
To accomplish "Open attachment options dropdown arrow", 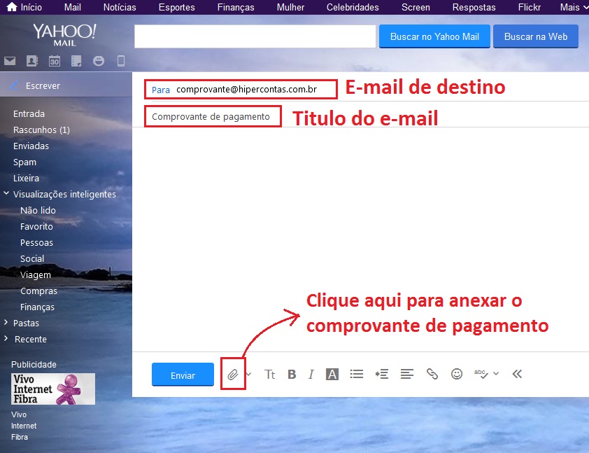I will pyautogui.click(x=248, y=374).
